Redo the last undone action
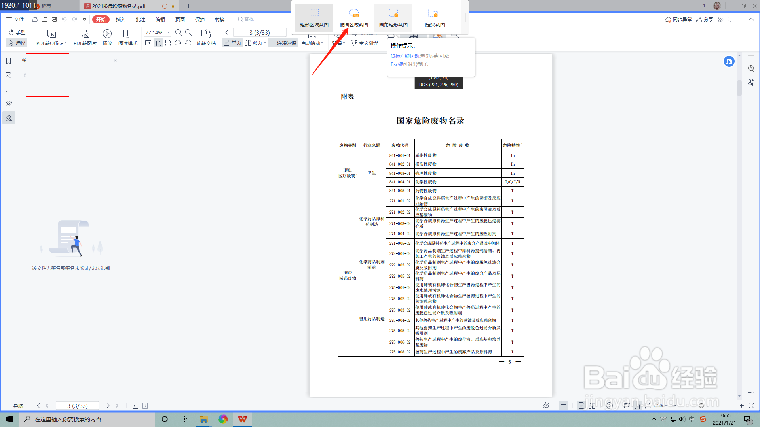This screenshot has width=760, height=427. [x=74, y=19]
